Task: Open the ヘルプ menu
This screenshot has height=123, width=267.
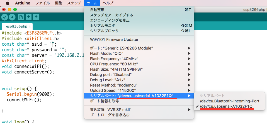Action: pos(108,3)
